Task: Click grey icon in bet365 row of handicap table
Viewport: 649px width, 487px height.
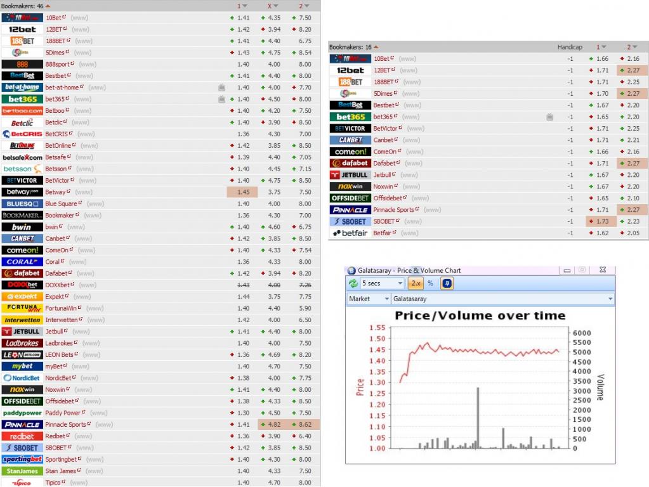Action: point(549,117)
